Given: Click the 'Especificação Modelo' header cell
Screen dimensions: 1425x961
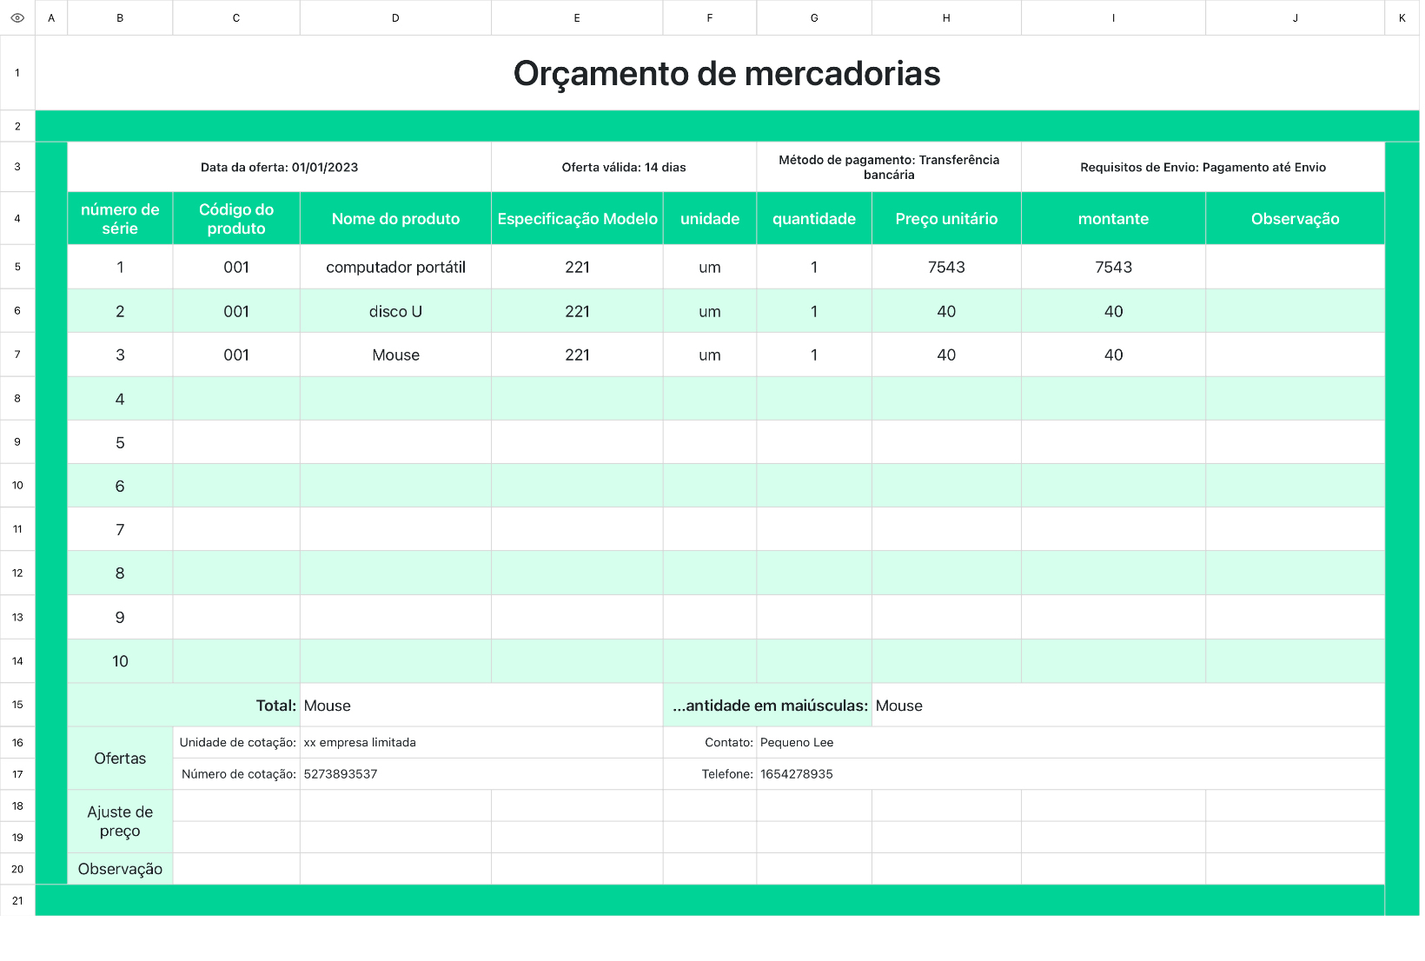Looking at the screenshot, I should (x=577, y=218).
